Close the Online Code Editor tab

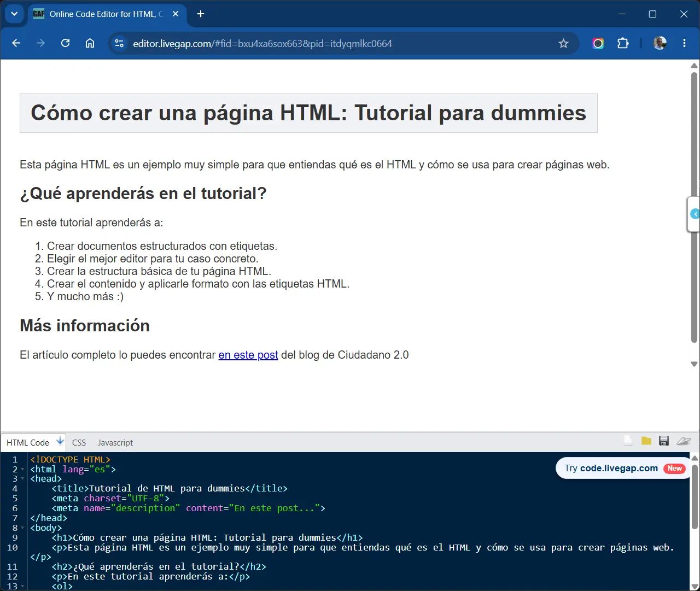tap(176, 14)
